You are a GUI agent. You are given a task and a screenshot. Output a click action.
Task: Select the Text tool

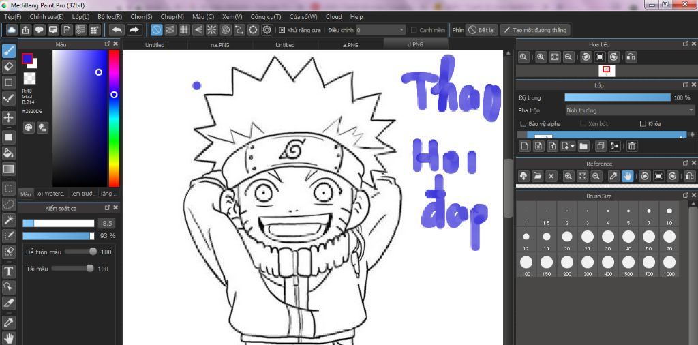(x=8, y=271)
